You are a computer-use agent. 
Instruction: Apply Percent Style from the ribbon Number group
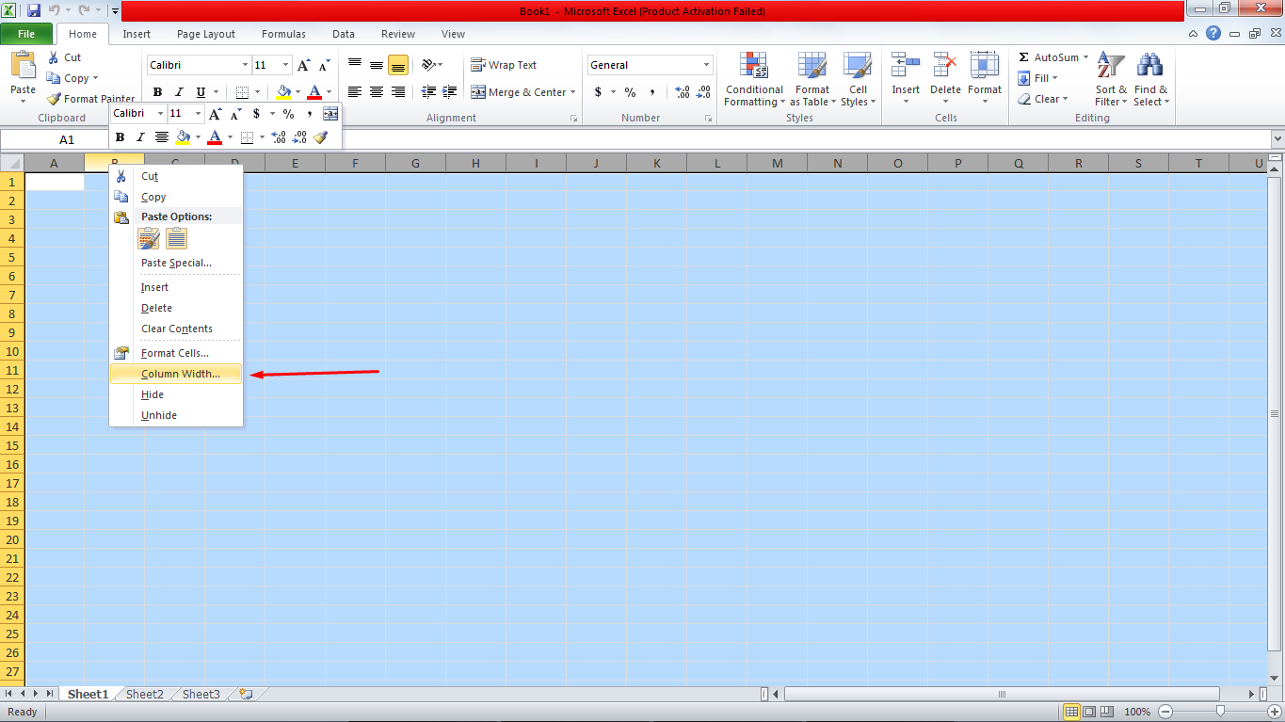point(630,92)
